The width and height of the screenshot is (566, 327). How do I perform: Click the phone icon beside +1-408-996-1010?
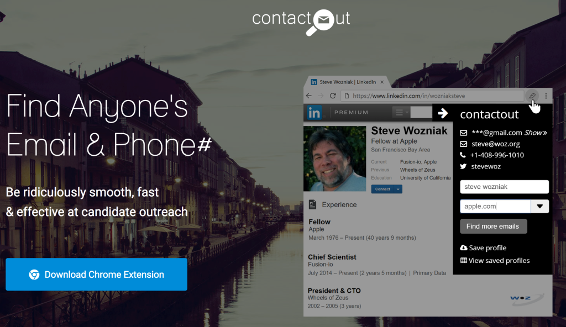[463, 155]
